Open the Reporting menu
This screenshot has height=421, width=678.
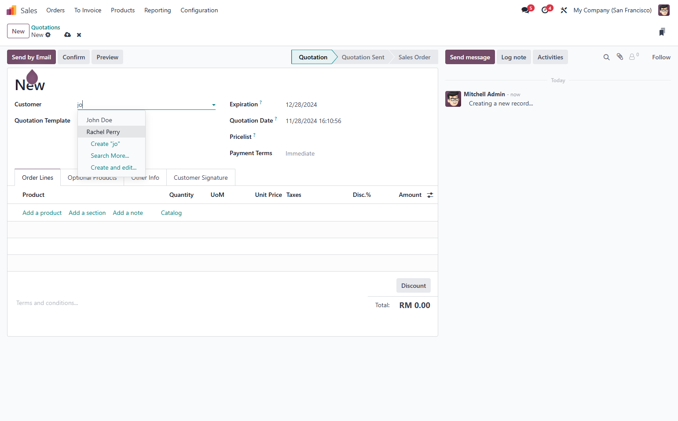158,10
